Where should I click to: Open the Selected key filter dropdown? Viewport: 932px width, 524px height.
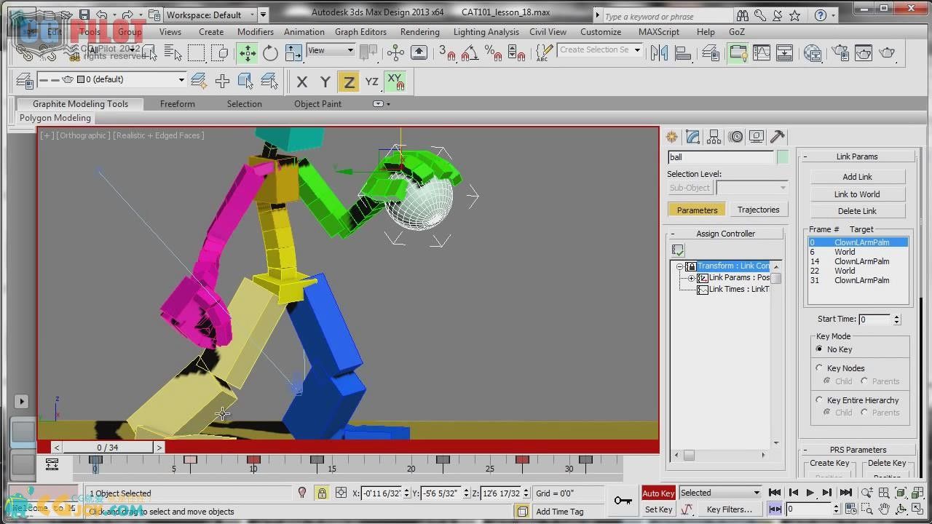pyautogui.click(x=720, y=493)
